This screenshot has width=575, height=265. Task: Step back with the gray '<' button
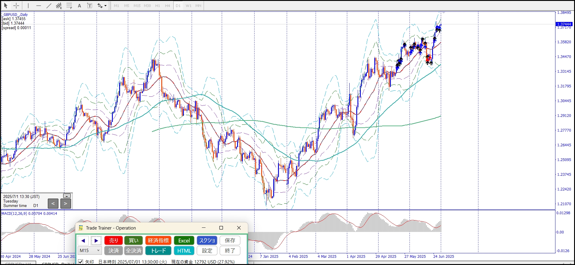[x=53, y=204]
